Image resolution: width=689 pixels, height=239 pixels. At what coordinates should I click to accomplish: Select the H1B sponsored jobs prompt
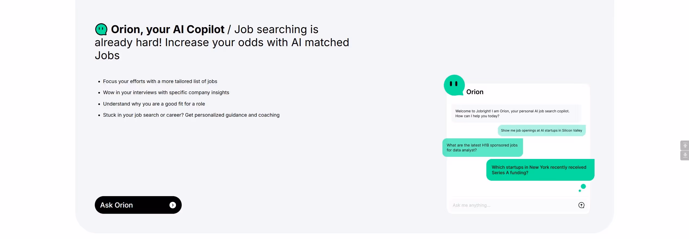click(483, 148)
